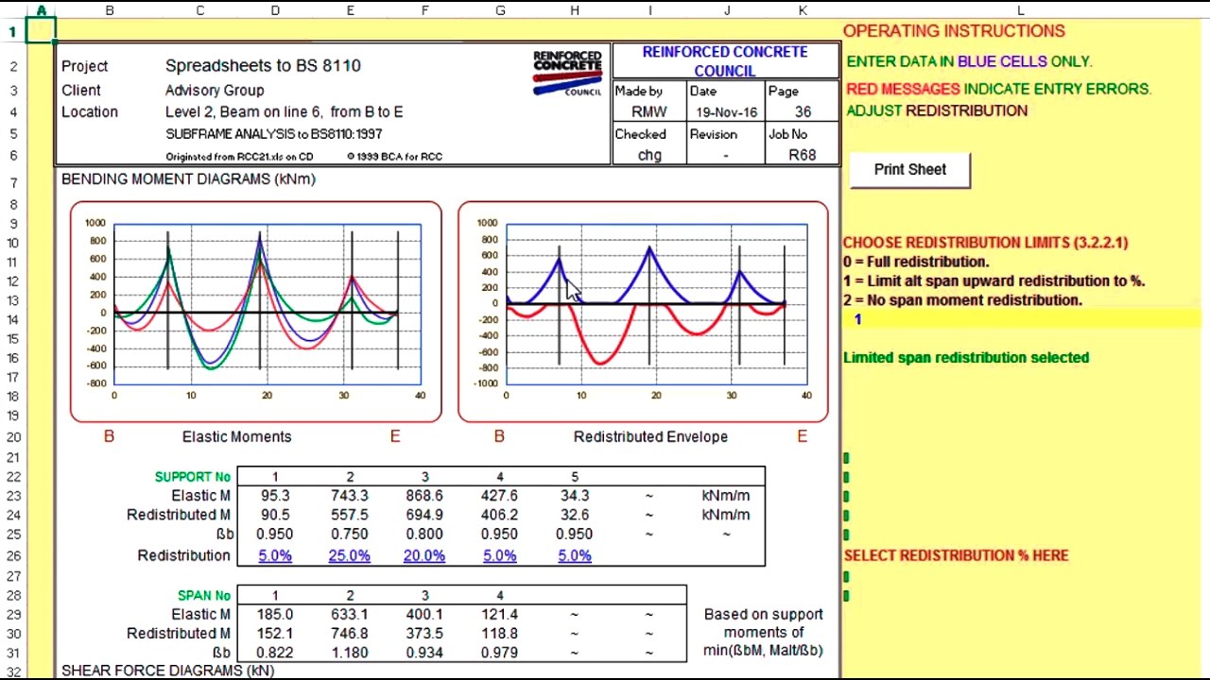Click support 2 βb value 0.750

350,534
